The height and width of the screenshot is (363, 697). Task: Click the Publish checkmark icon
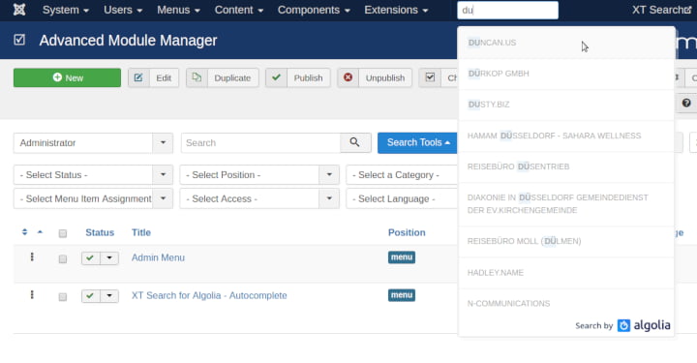pos(276,77)
